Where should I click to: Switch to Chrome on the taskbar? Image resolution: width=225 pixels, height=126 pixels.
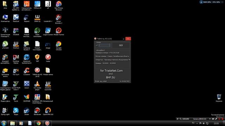(x=38, y=123)
